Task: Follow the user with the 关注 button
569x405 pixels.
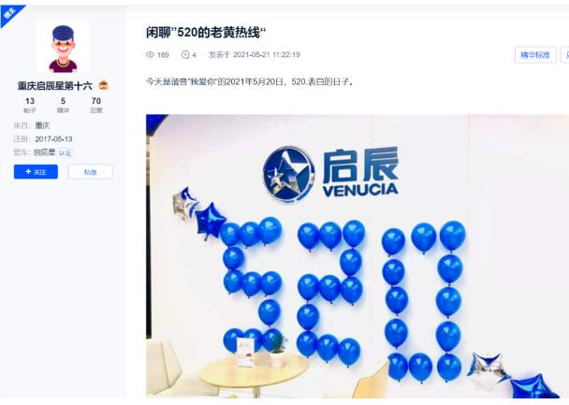Action: pos(36,171)
